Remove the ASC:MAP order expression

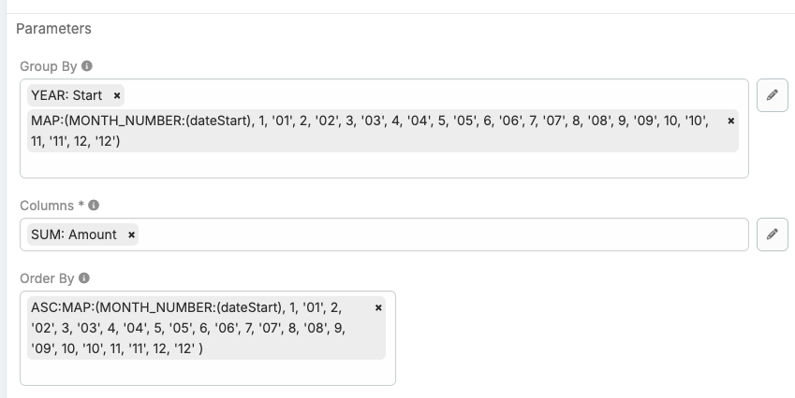[x=378, y=307]
